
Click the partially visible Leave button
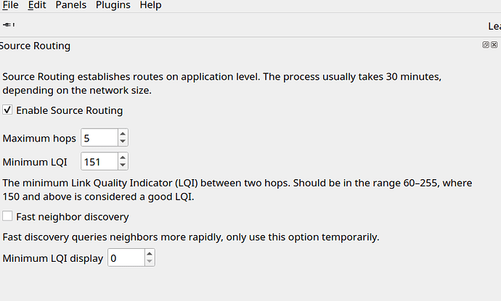tap(494, 26)
